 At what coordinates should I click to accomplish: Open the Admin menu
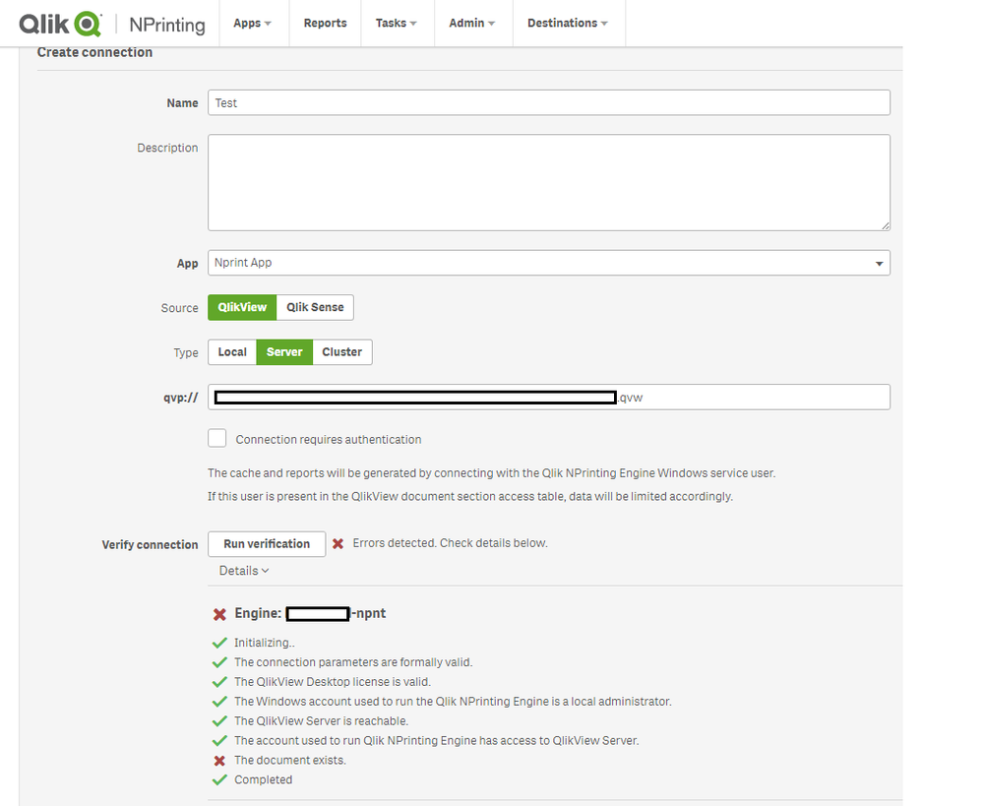point(472,24)
